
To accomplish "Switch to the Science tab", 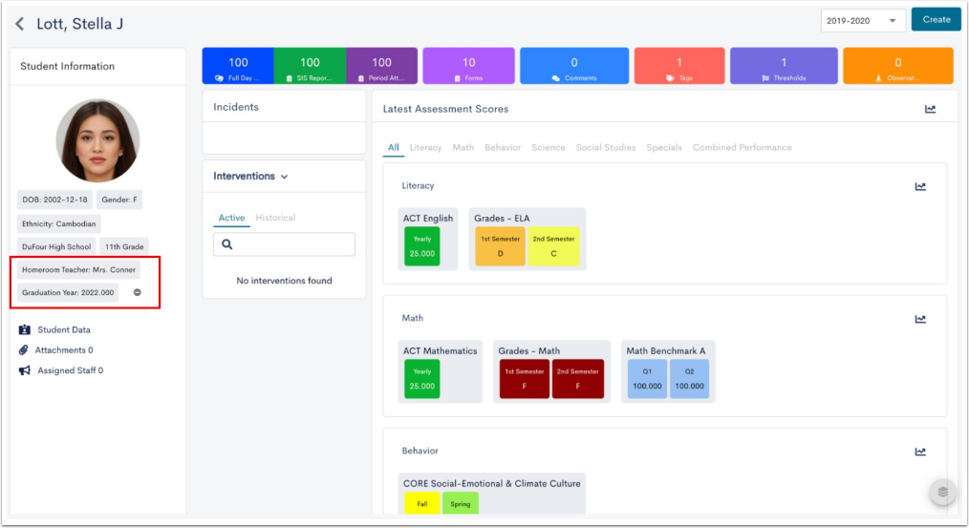I will pyautogui.click(x=549, y=148).
